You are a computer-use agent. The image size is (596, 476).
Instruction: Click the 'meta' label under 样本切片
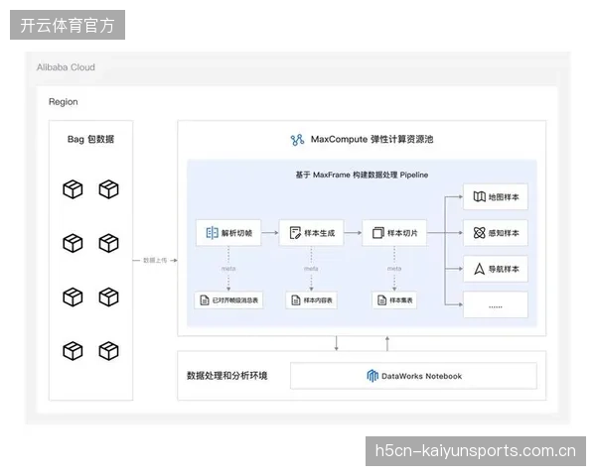394,269
